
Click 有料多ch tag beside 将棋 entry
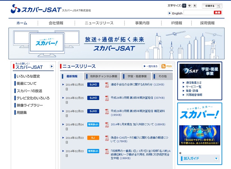[x=93, y=151]
